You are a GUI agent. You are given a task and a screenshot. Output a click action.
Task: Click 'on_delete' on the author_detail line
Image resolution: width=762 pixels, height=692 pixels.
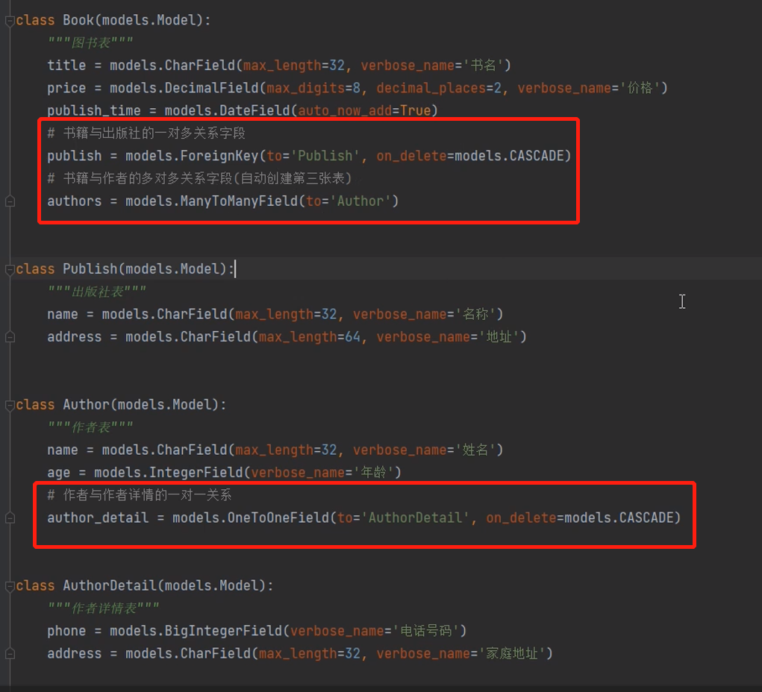(521, 518)
